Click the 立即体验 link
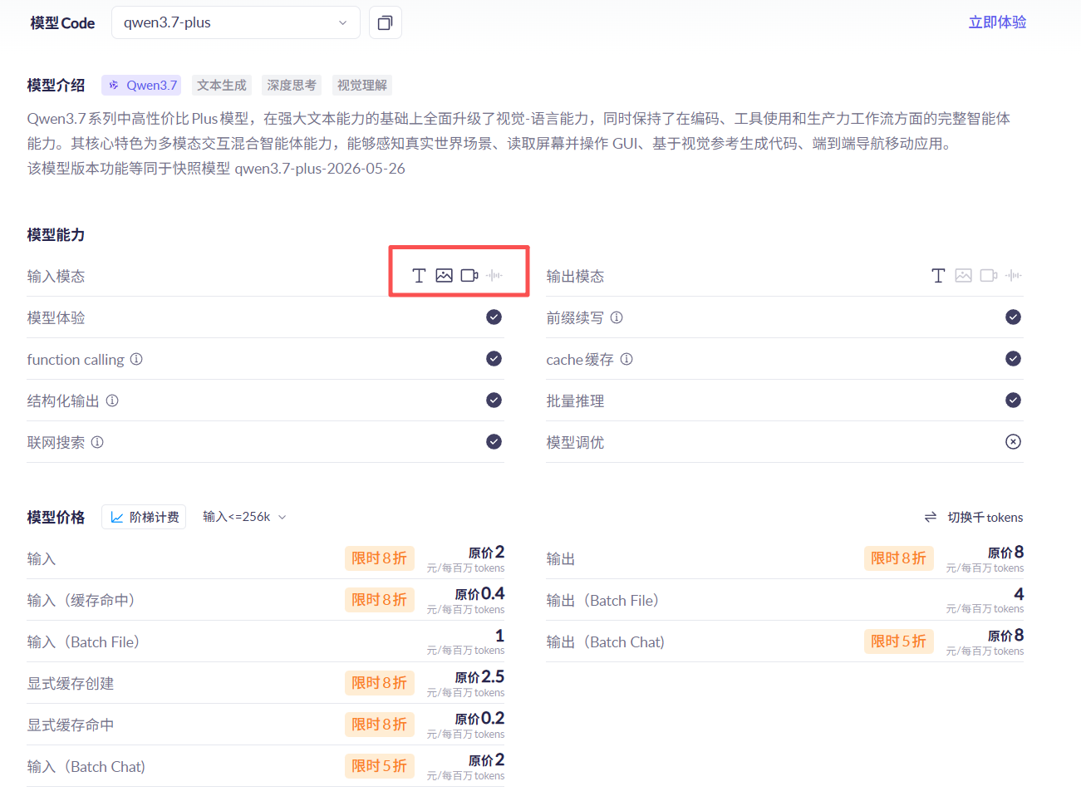Image resolution: width=1081 pixels, height=806 pixels. tap(997, 22)
